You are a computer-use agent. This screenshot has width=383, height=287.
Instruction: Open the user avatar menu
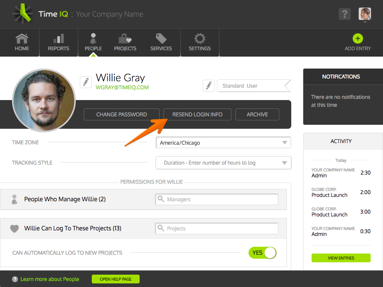[x=365, y=14]
